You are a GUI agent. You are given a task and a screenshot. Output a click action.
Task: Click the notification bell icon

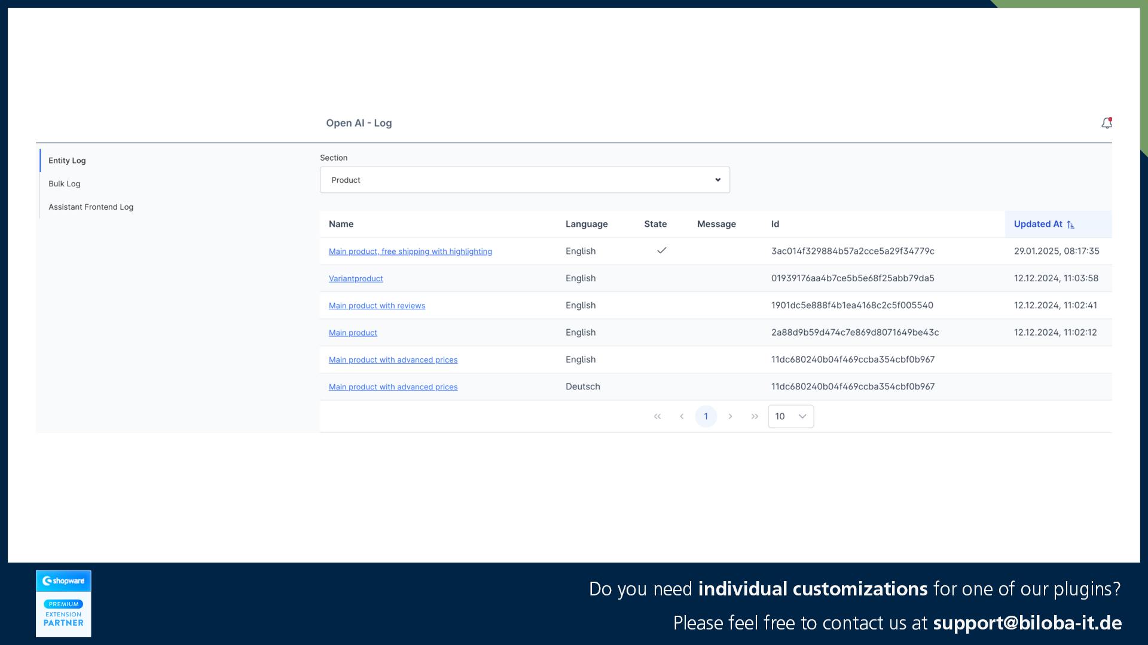[x=1107, y=123]
